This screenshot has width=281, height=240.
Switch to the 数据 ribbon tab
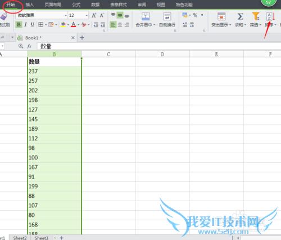tap(96, 5)
